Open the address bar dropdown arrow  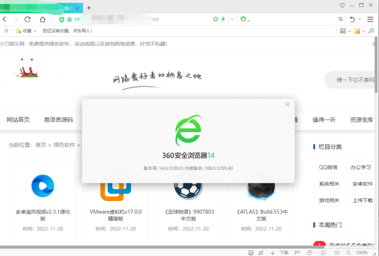click(x=232, y=19)
